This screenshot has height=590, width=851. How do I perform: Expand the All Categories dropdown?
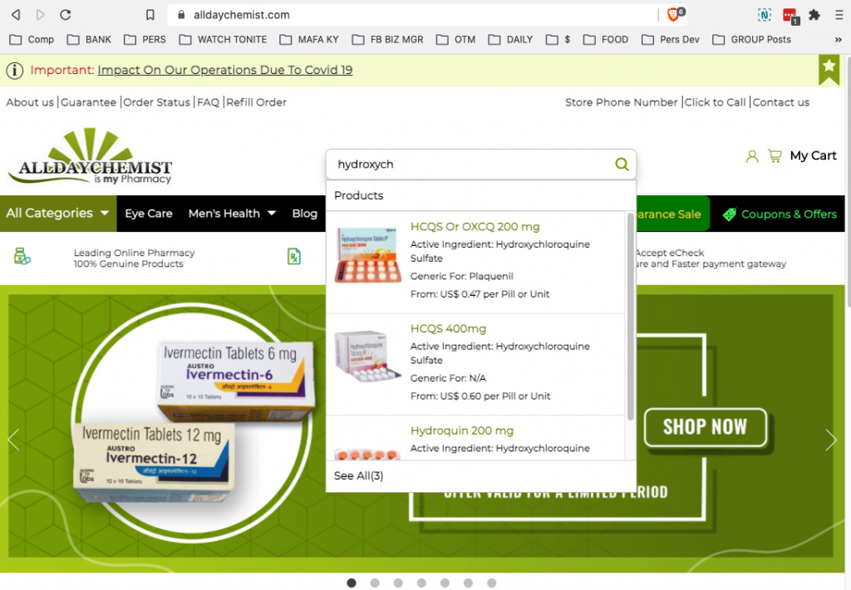[x=58, y=214]
